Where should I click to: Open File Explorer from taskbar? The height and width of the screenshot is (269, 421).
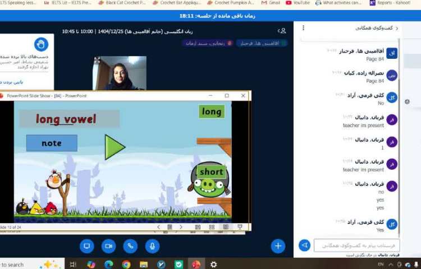[143, 265]
